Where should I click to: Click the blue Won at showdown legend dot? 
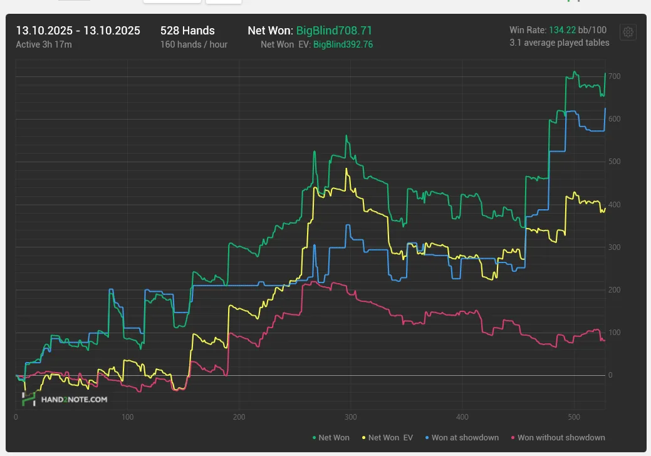[427, 438]
